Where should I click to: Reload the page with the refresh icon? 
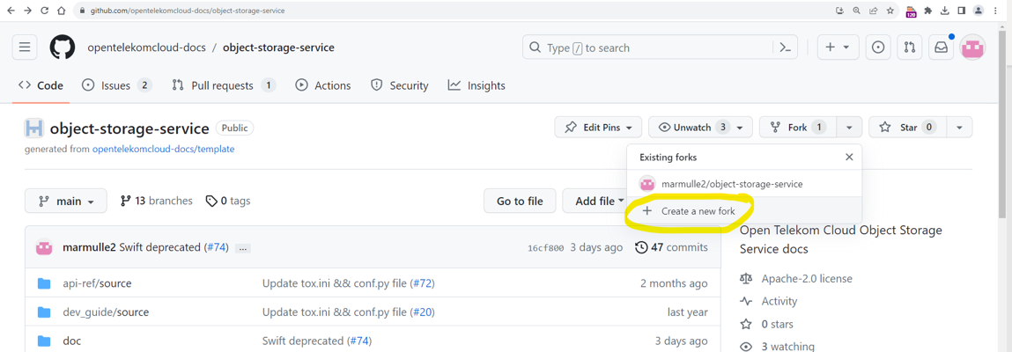[x=45, y=11]
